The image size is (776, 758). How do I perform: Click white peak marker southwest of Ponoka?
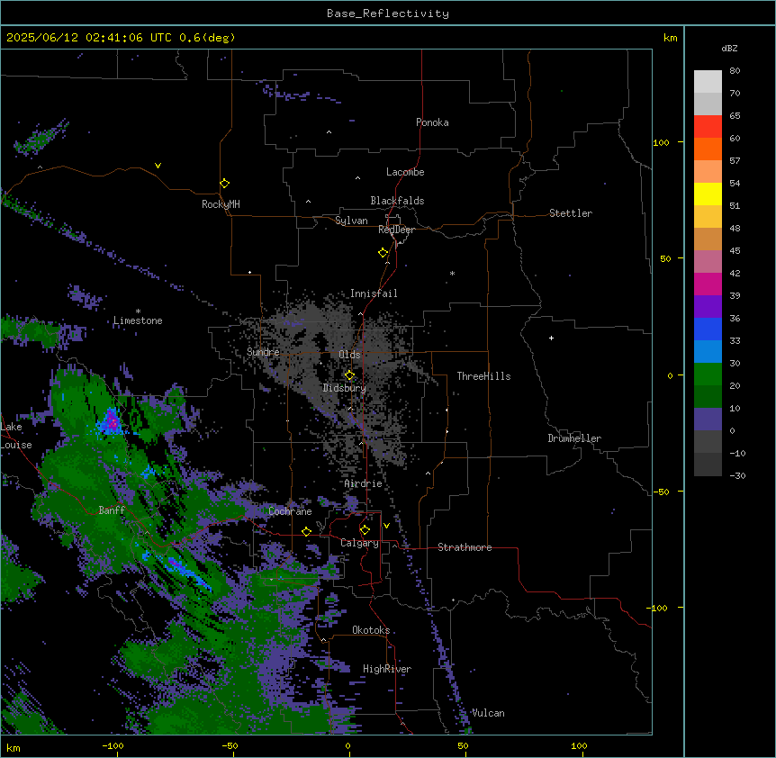point(329,132)
